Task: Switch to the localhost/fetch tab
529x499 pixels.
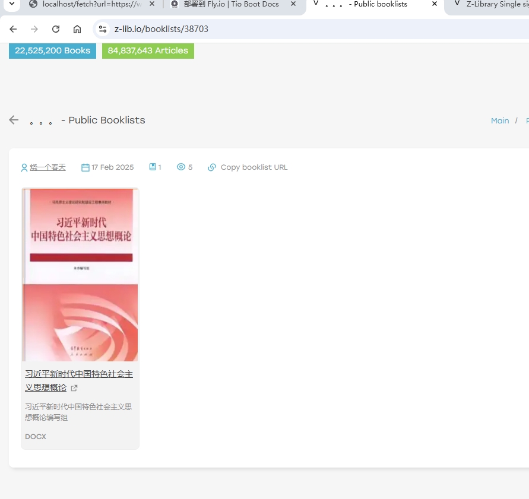Action: point(89,4)
